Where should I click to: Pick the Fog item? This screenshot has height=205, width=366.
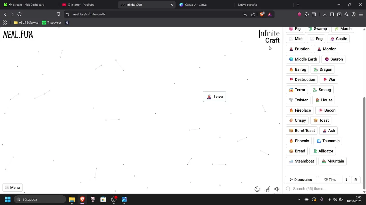tap(317, 39)
